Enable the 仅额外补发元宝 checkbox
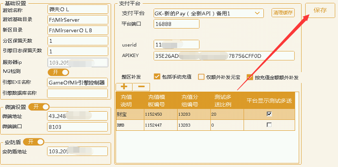Screen dimensions: 338x167 [x=201, y=77]
